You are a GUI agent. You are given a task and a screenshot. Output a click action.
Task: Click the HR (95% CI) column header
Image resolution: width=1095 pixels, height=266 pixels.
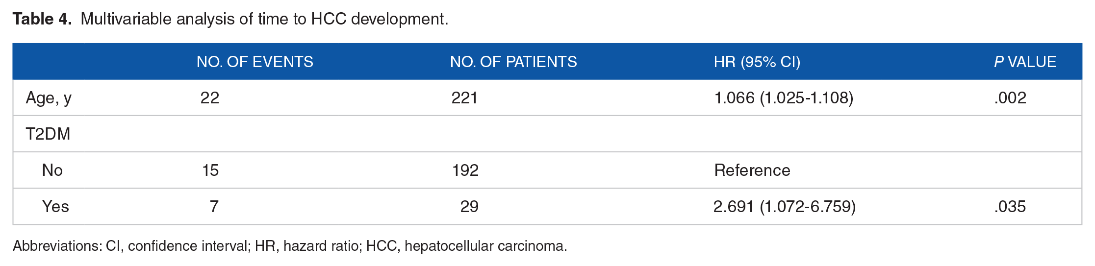click(757, 62)
